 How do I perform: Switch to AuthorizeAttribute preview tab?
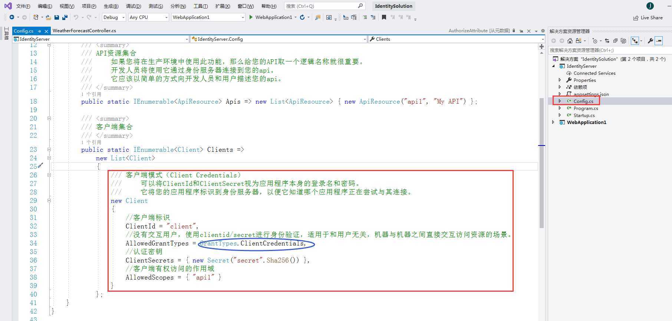(x=479, y=31)
